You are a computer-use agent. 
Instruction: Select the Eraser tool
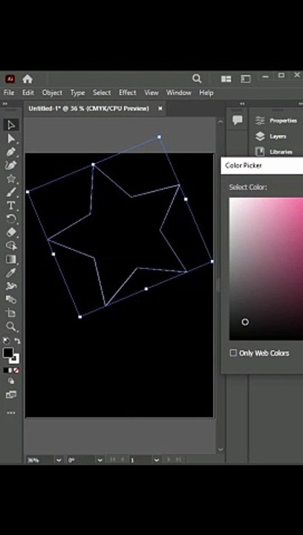click(11, 233)
